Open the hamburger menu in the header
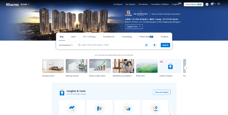 [x=219, y=4]
